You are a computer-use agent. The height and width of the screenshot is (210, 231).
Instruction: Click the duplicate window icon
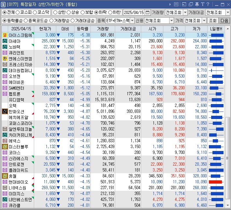click(x=191, y=5)
